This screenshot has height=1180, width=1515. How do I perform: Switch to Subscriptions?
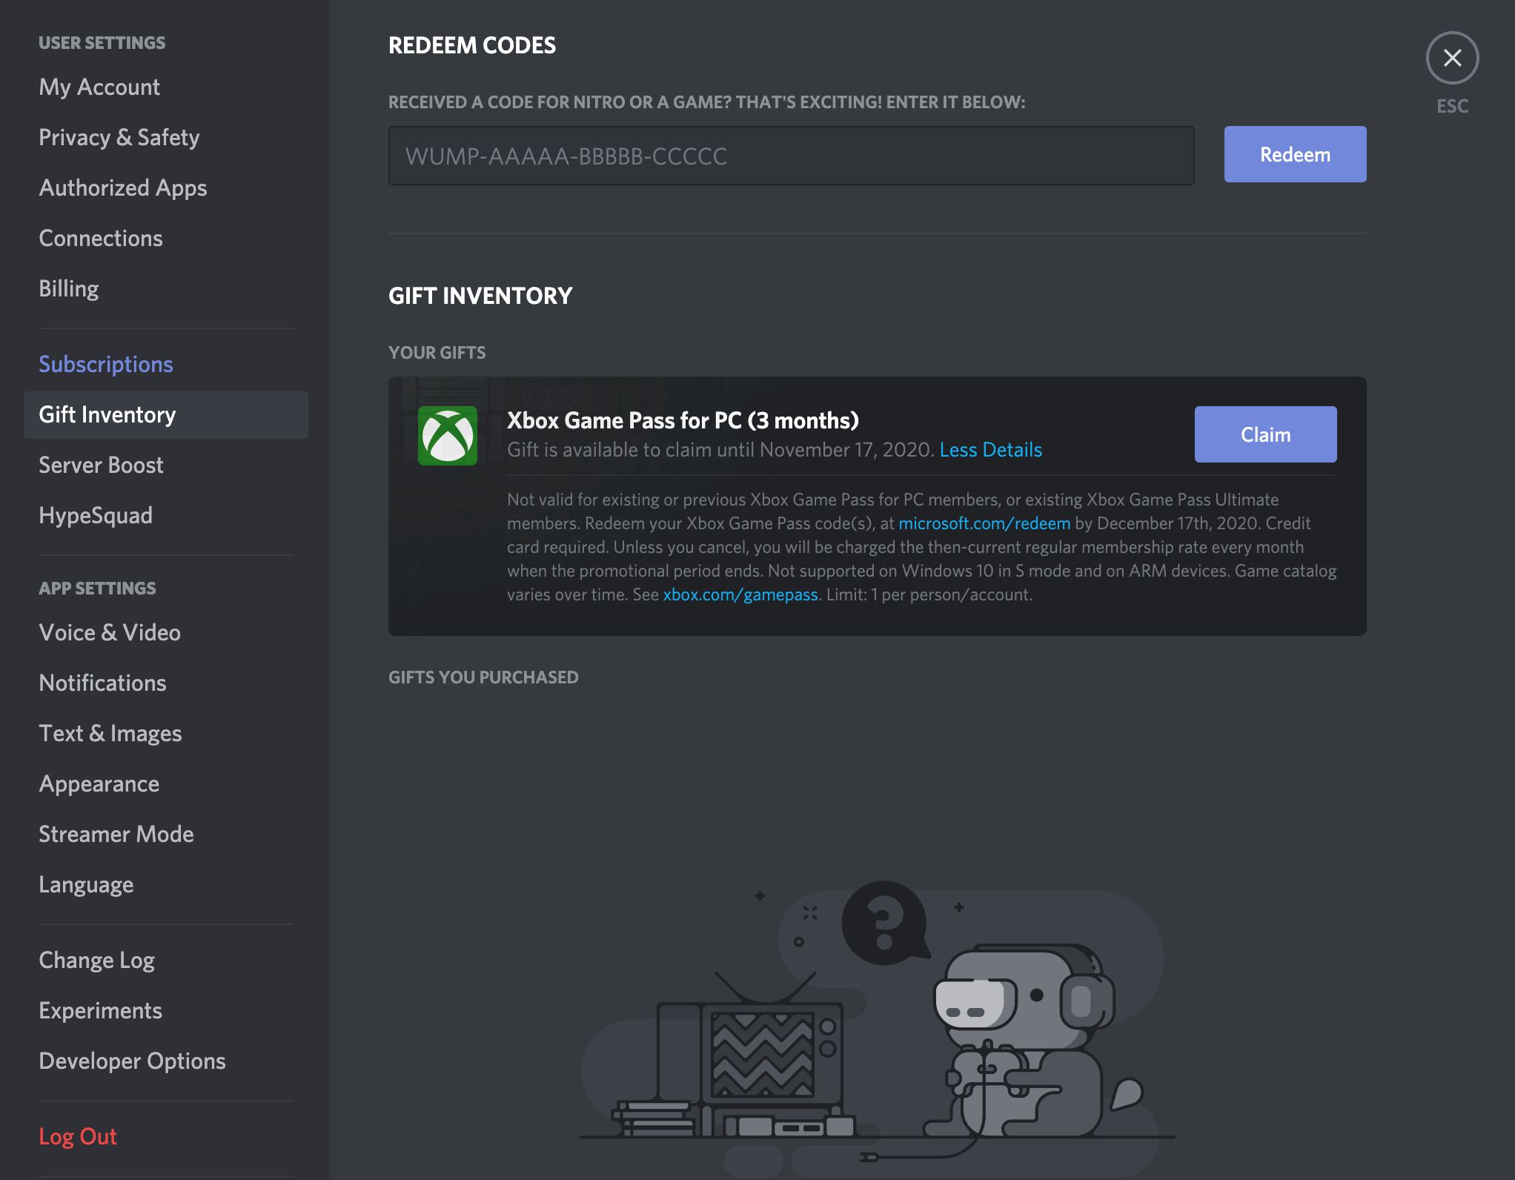click(106, 364)
